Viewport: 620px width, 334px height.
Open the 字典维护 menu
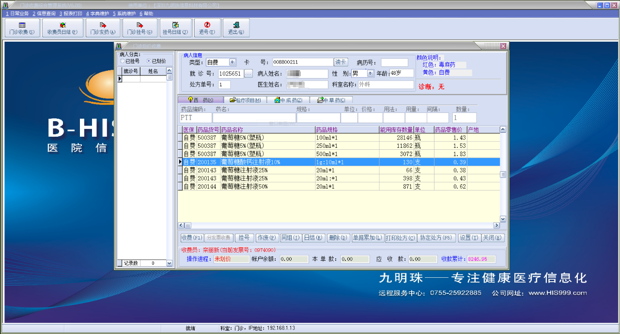97,14
